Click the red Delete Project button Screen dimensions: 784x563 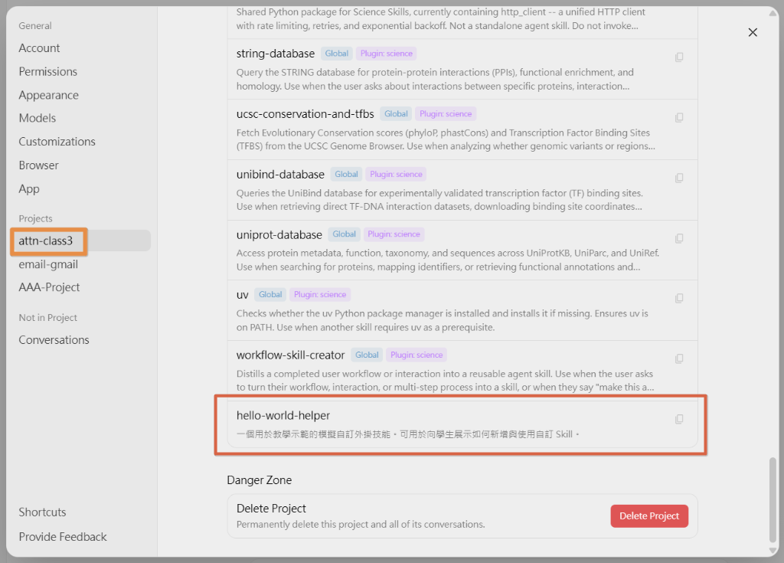[x=649, y=516]
